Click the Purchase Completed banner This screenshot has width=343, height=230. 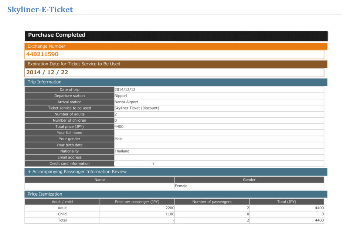(176, 36)
